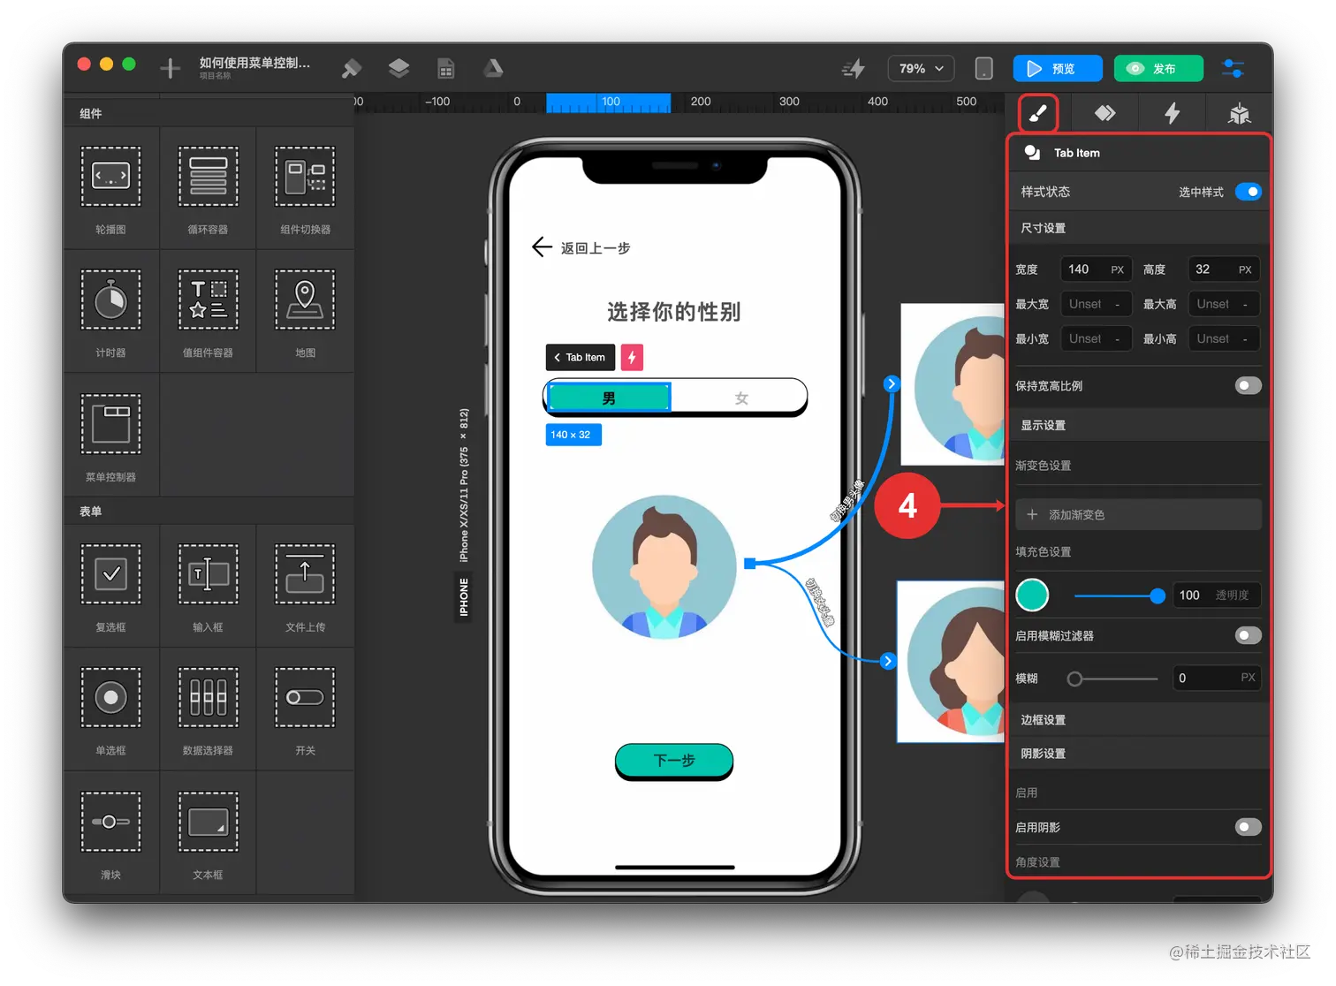Image resolution: width=1336 pixels, height=986 pixels.
Task: Enable the 启用模糊过滤器 toggle
Action: coord(1248,635)
